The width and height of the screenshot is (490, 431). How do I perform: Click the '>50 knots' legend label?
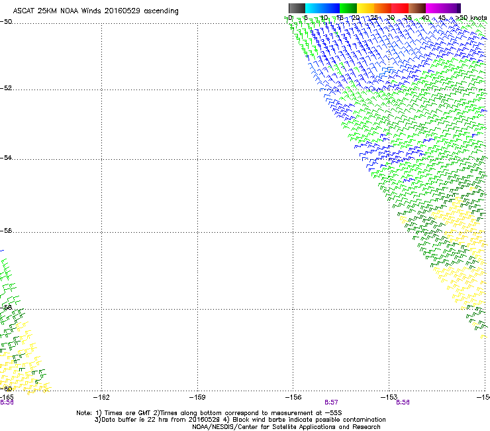click(471, 18)
